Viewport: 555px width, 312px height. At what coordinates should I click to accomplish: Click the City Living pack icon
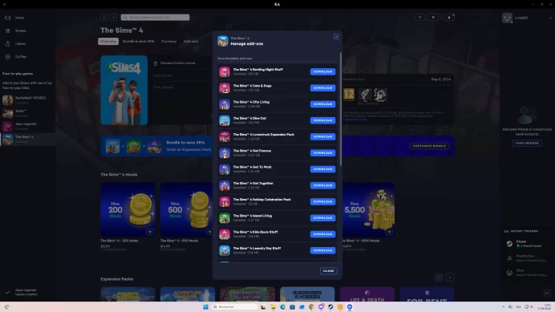[x=225, y=104]
